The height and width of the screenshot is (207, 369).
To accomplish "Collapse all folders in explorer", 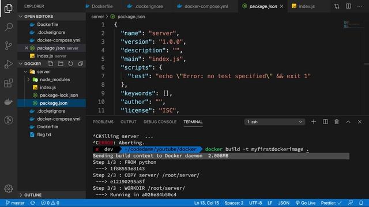I will pos(81,64).
